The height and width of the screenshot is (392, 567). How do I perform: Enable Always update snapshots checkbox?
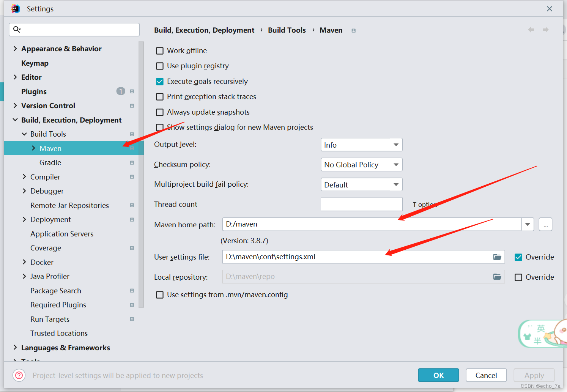point(160,112)
